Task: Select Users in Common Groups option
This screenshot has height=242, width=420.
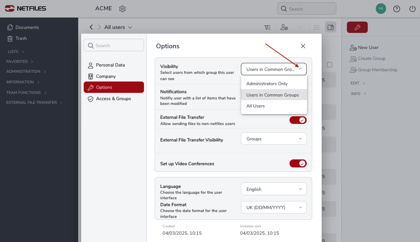Action: point(274,95)
